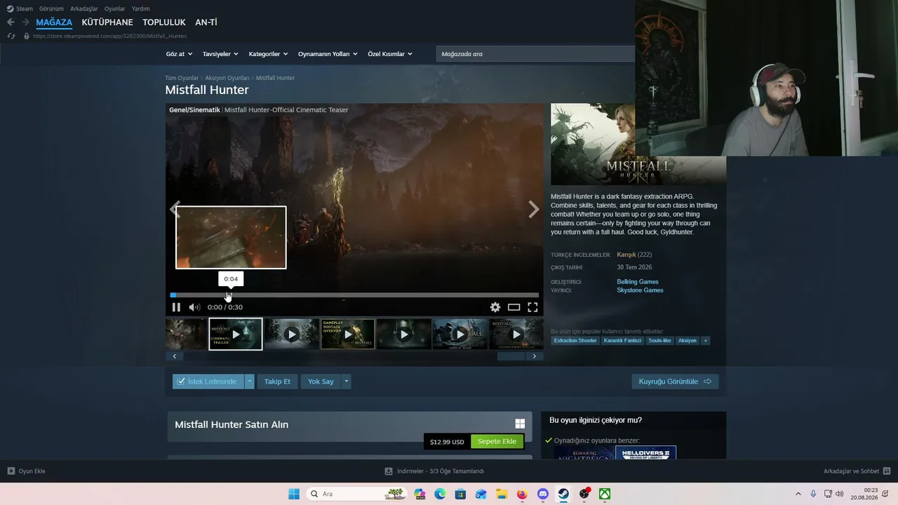Open File Explorer from taskbar
The image size is (898, 505).
click(x=501, y=494)
